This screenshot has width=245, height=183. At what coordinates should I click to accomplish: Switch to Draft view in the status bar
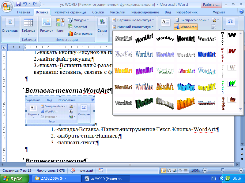(x=186, y=170)
